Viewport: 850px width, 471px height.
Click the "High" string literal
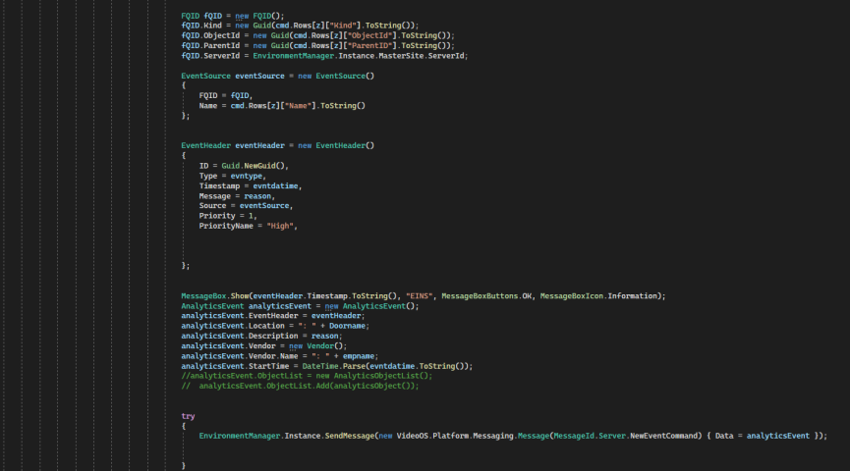(x=281, y=226)
